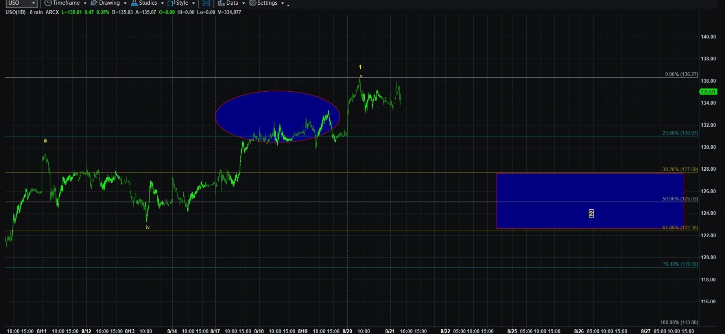Click the V=334,877 volume value
Viewport: 725px width, 334px height.
(x=229, y=12)
